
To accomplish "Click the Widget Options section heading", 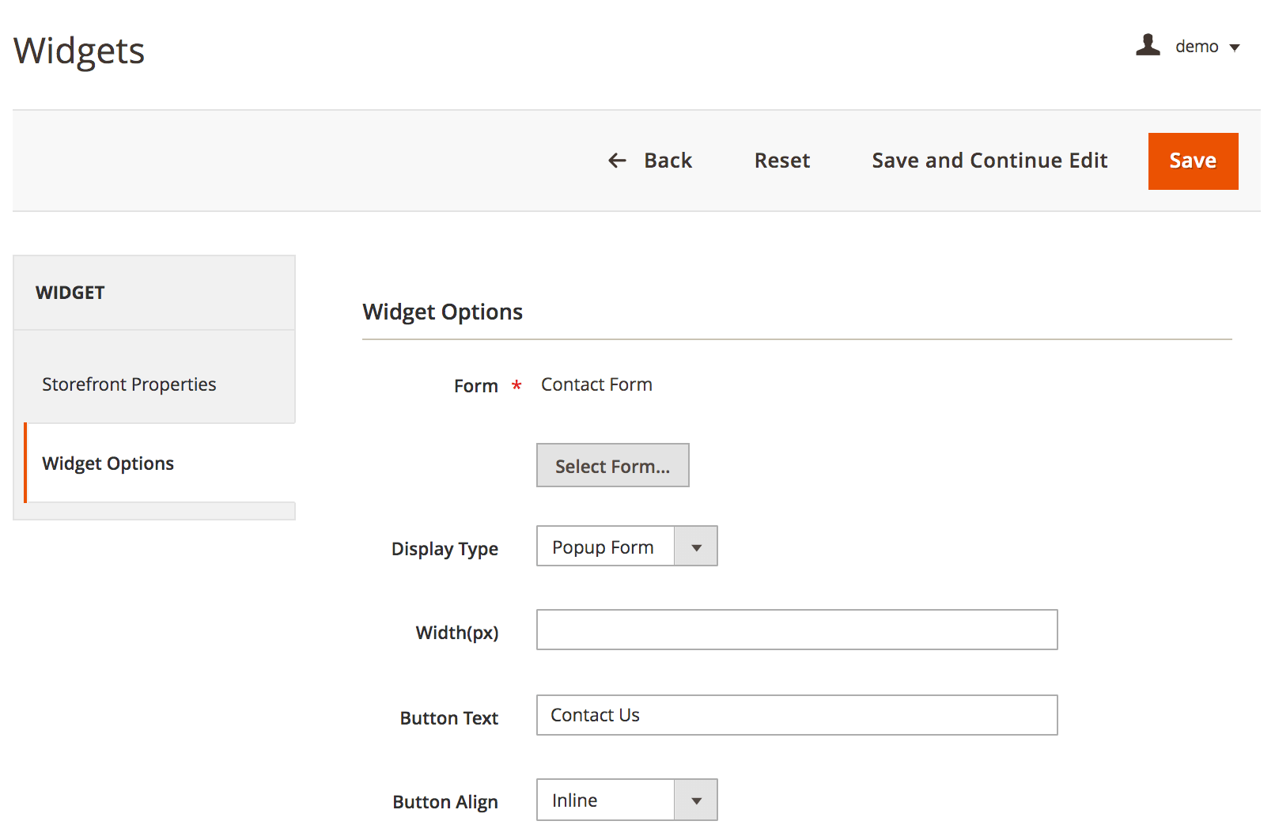I will click(x=441, y=312).
